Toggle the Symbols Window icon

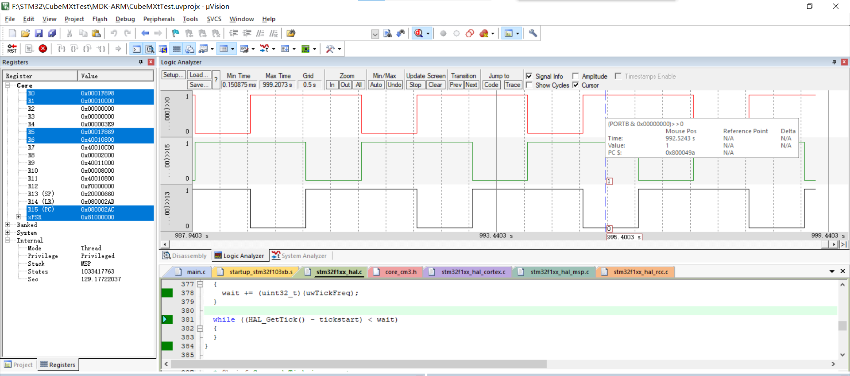[163, 49]
